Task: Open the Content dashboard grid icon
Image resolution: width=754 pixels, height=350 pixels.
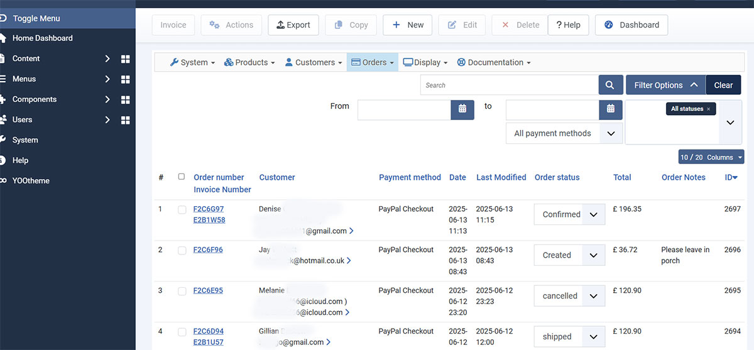Action: (x=125, y=59)
